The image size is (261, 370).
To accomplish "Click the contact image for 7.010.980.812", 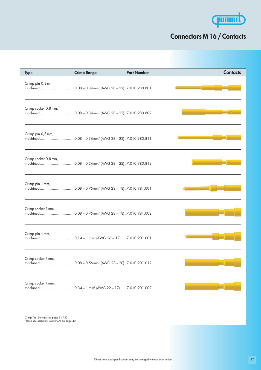I will click(216, 162).
